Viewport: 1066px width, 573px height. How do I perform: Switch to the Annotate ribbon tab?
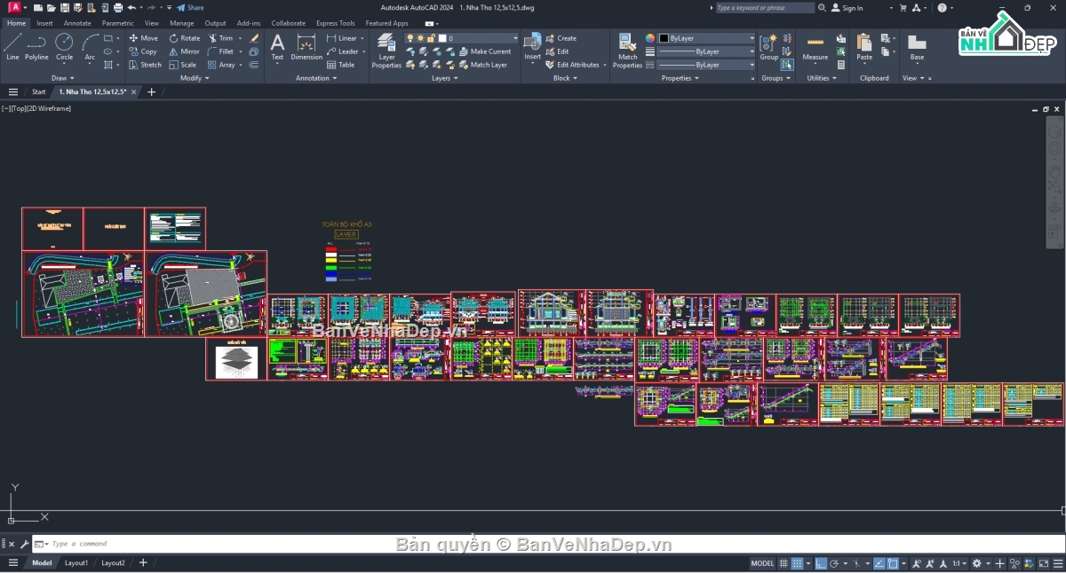(77, 23)
